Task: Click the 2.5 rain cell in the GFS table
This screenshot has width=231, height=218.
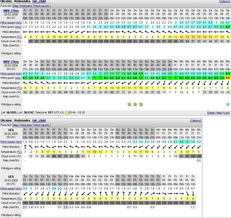Action: pyautogui.click(x=65, y=207)
